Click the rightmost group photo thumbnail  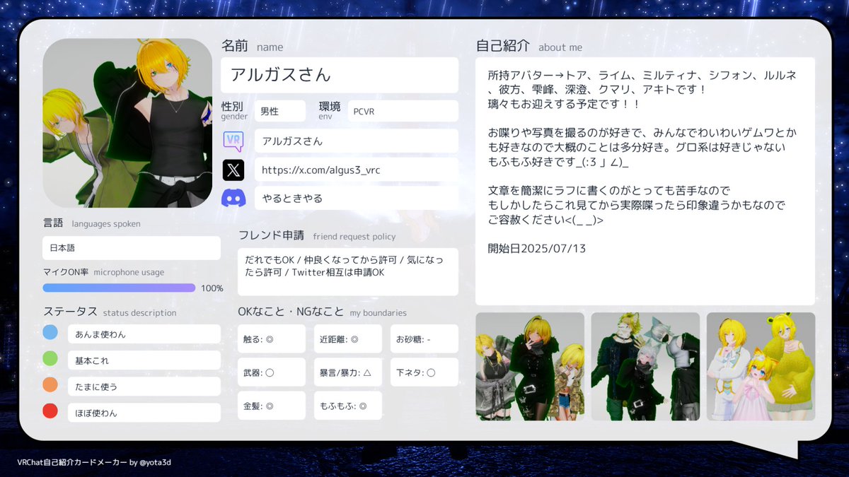pyautogui.click(x=761, y=367)
